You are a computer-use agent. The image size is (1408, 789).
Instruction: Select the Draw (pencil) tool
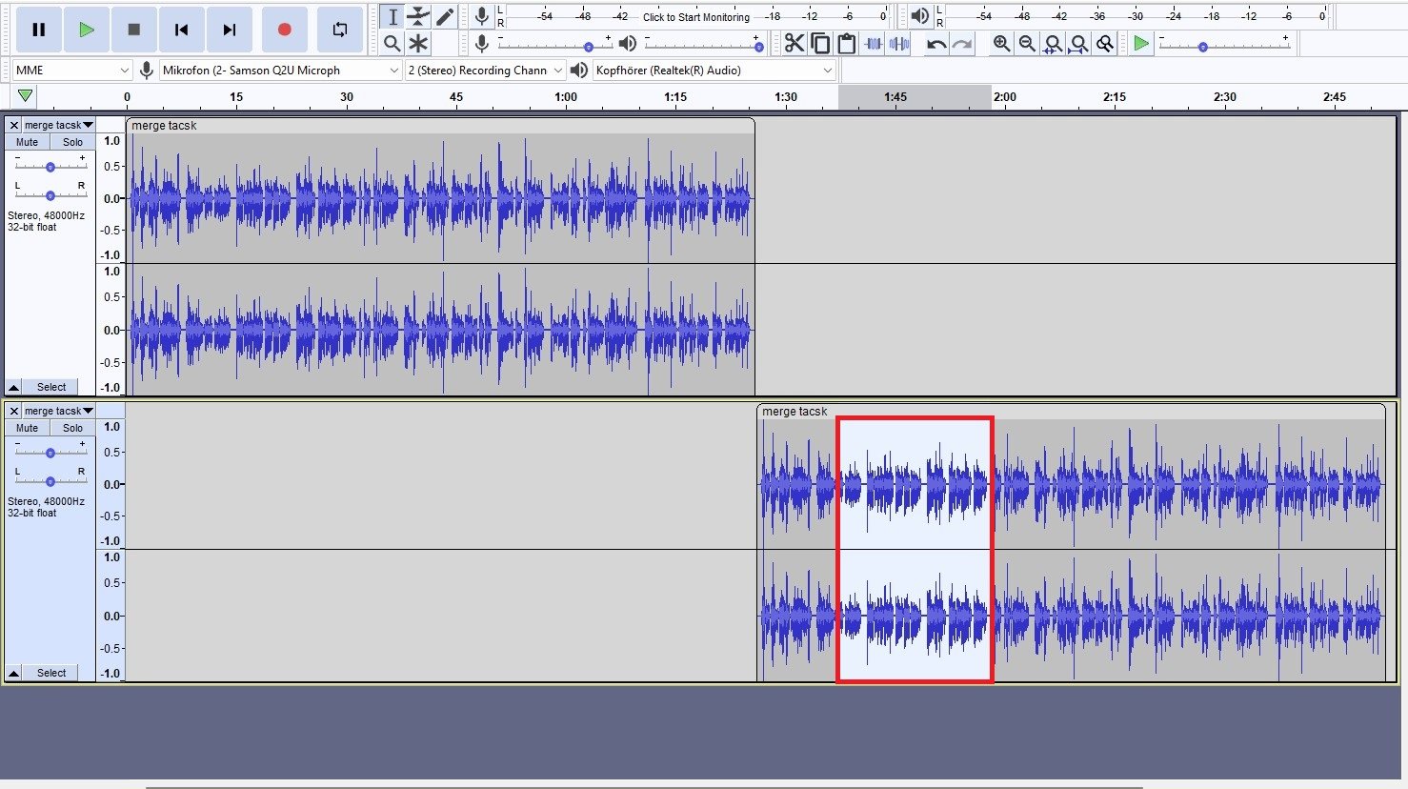[445, 16]
